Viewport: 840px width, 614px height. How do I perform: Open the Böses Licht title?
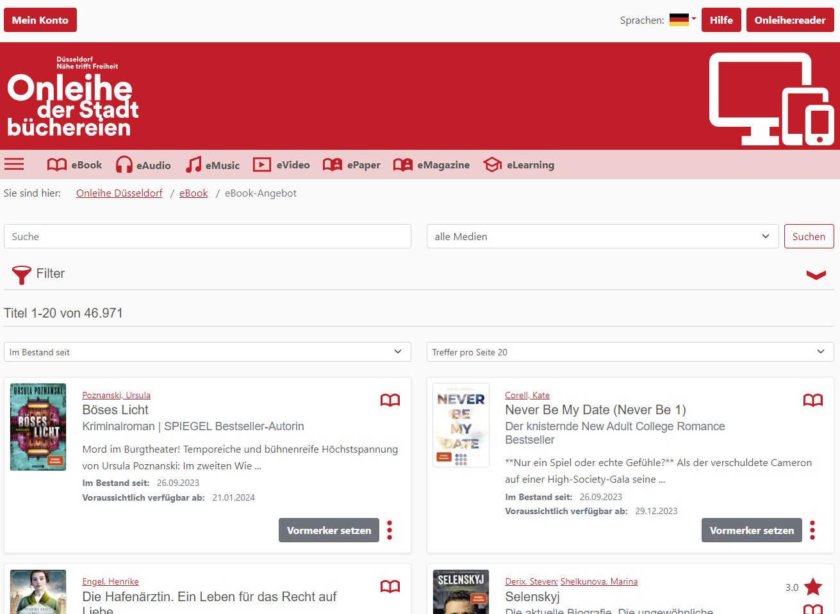coord(115,410)
